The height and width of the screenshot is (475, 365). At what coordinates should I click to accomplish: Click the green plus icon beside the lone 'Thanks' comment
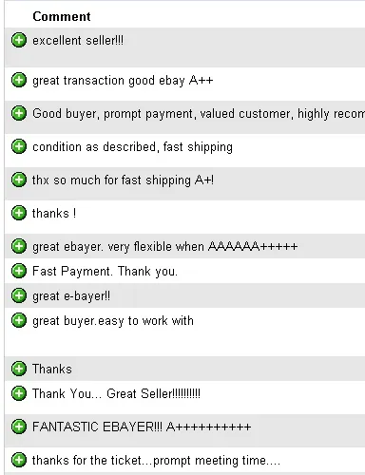pyautogui.click(x=19, y=369)
